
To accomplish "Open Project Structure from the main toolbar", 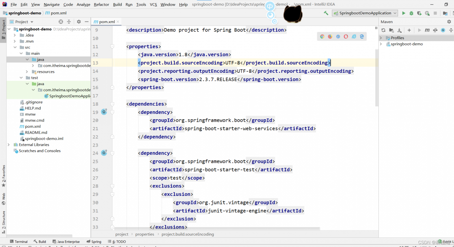I will (x=445, y=13).
